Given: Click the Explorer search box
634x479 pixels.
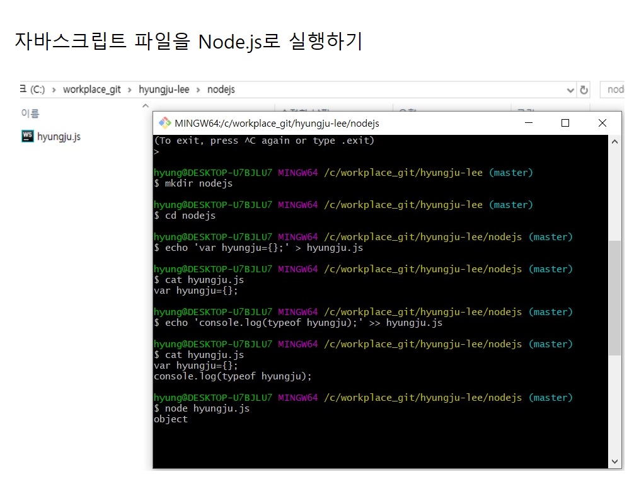Looking at the screenshot, I should [614, 89].
